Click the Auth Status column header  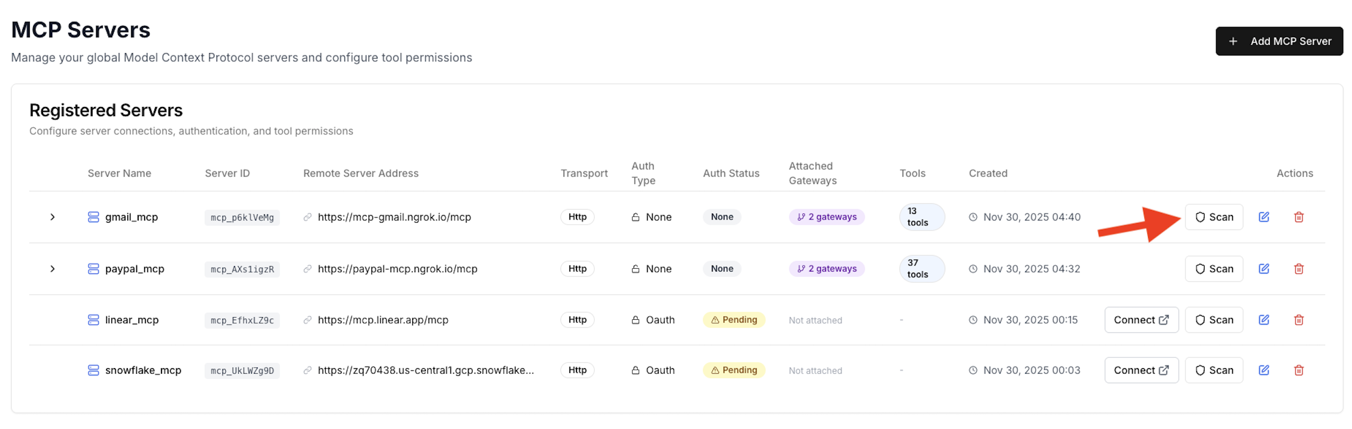pos(731,173)
